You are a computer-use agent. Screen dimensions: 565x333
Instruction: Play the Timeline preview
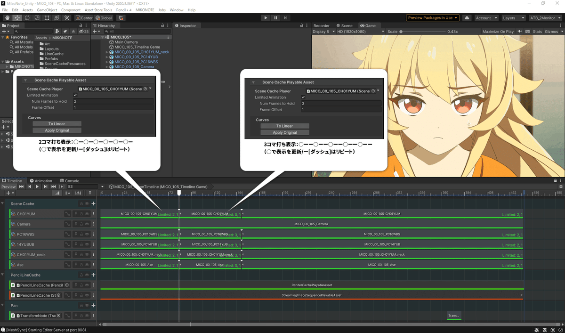(37, 187)
